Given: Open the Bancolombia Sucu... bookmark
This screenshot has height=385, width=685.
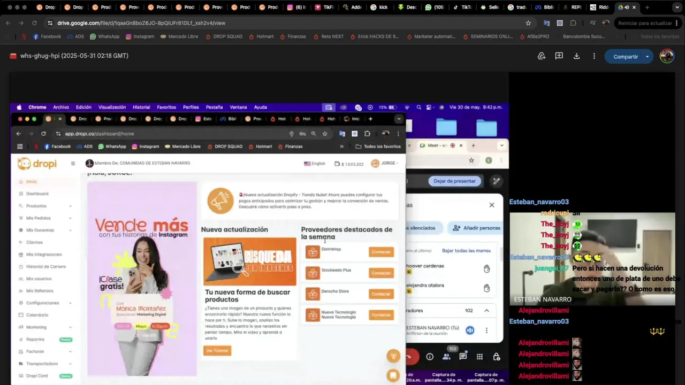Looking at the screenshot, I should tap(583, 36).
